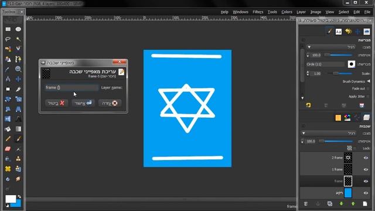Select the Color Picker tool

pos(8,69)
